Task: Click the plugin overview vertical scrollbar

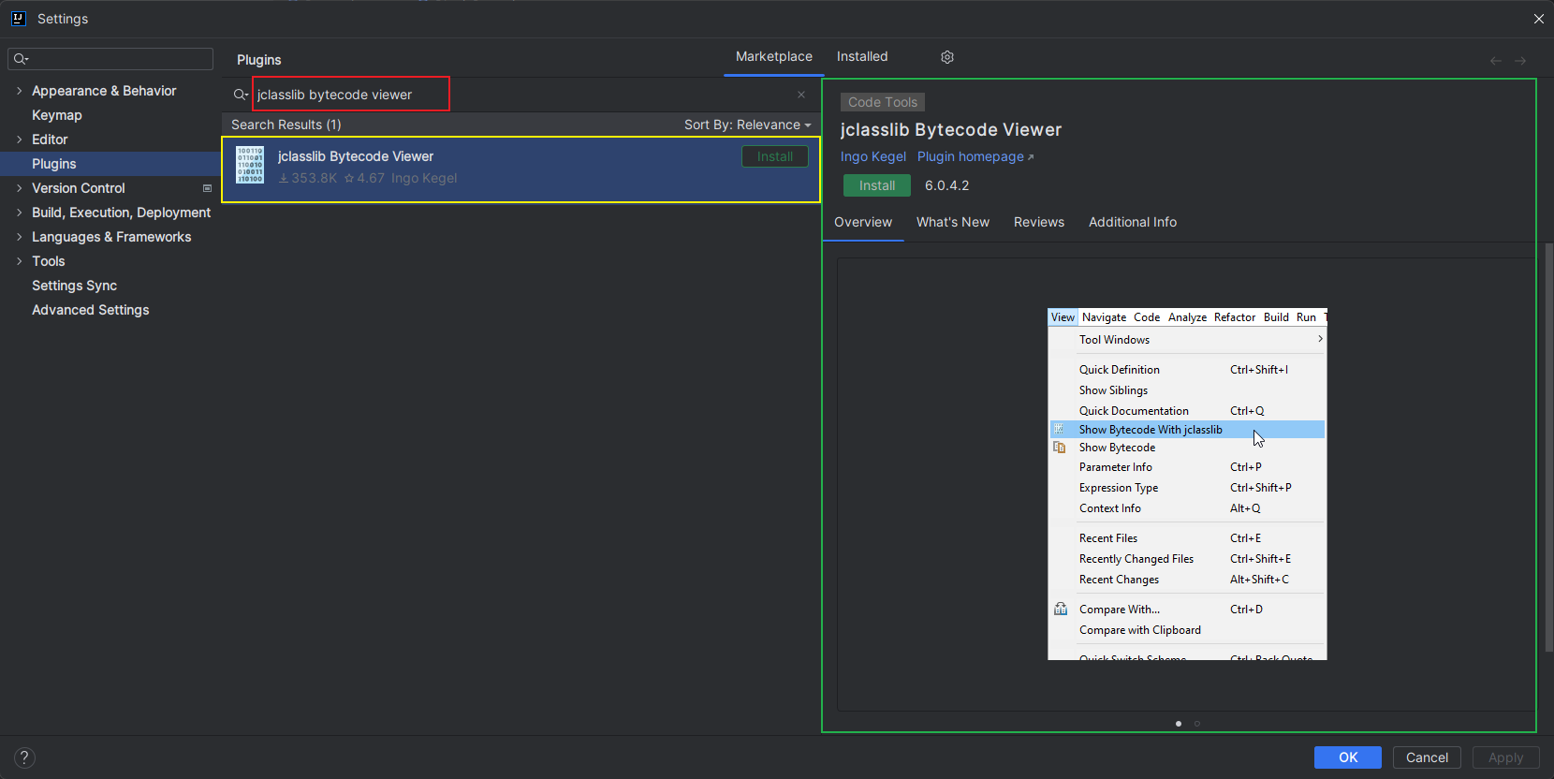Action: [1549, 448]
